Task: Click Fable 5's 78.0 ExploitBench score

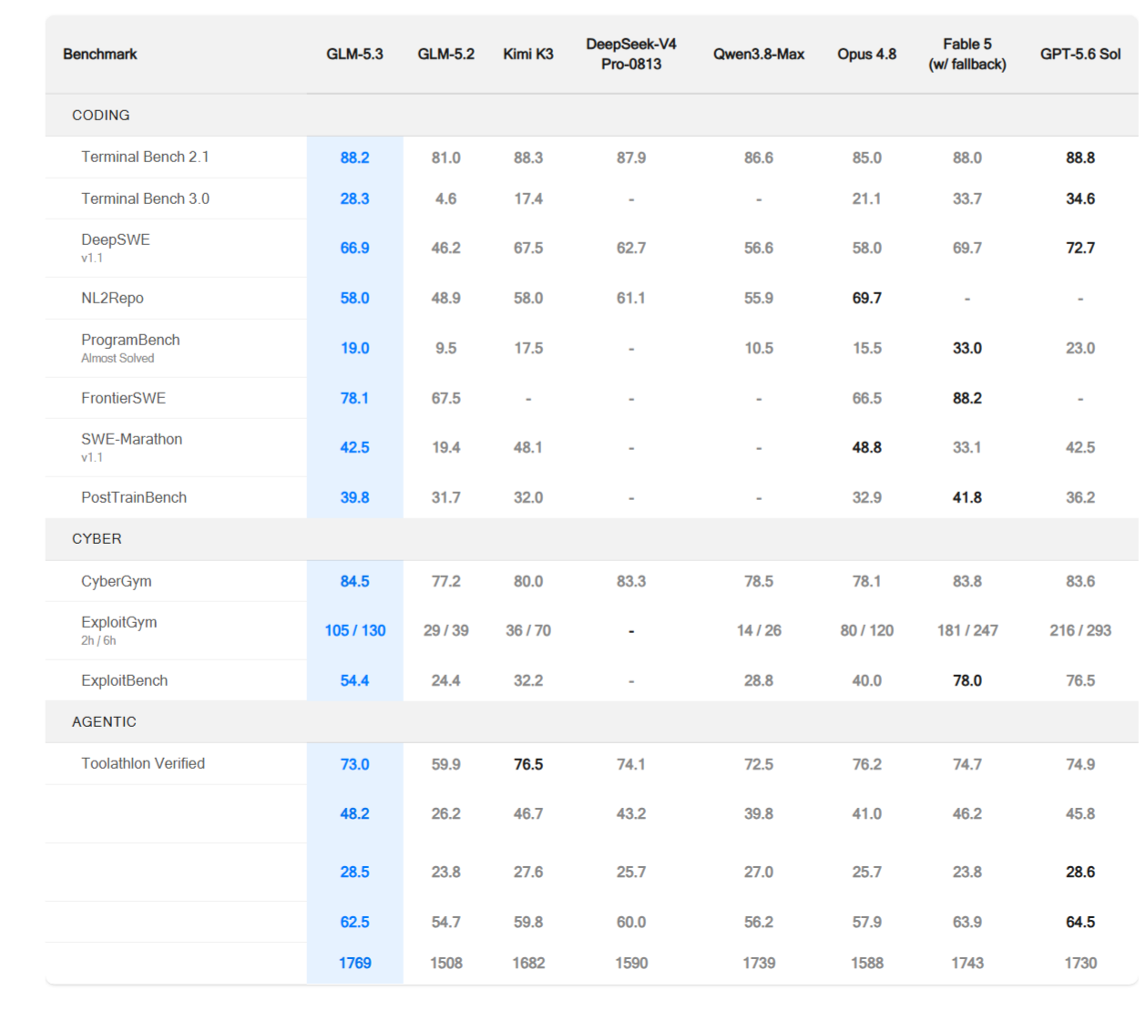Action: tap(967, 680)
